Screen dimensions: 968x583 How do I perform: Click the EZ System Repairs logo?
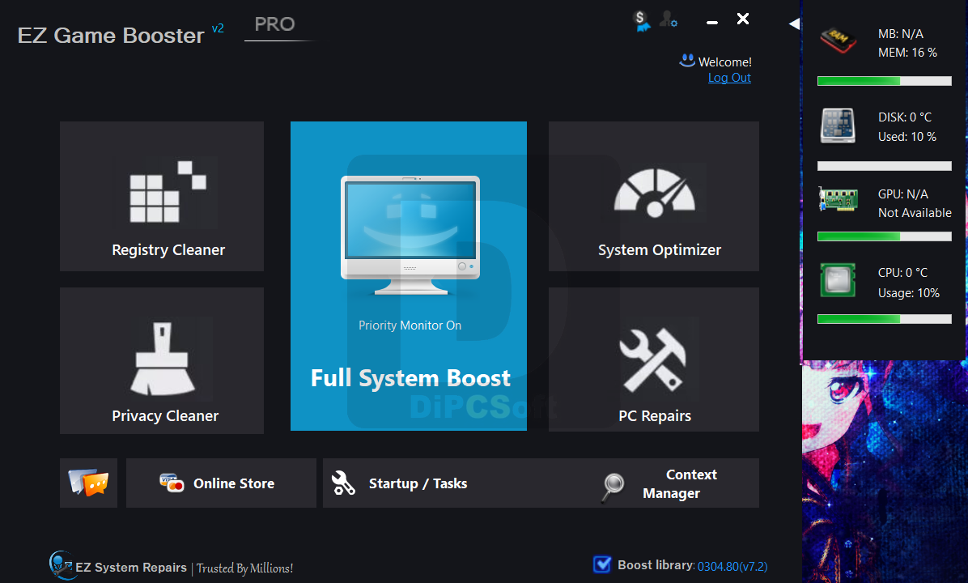click(61, 564)
